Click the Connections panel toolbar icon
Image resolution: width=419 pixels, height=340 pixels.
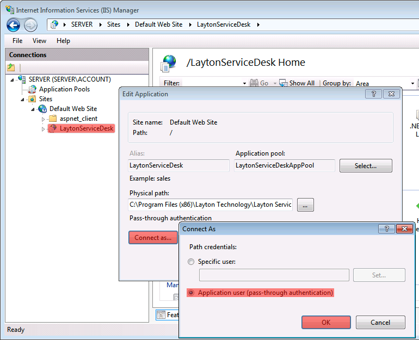[11, 67]
